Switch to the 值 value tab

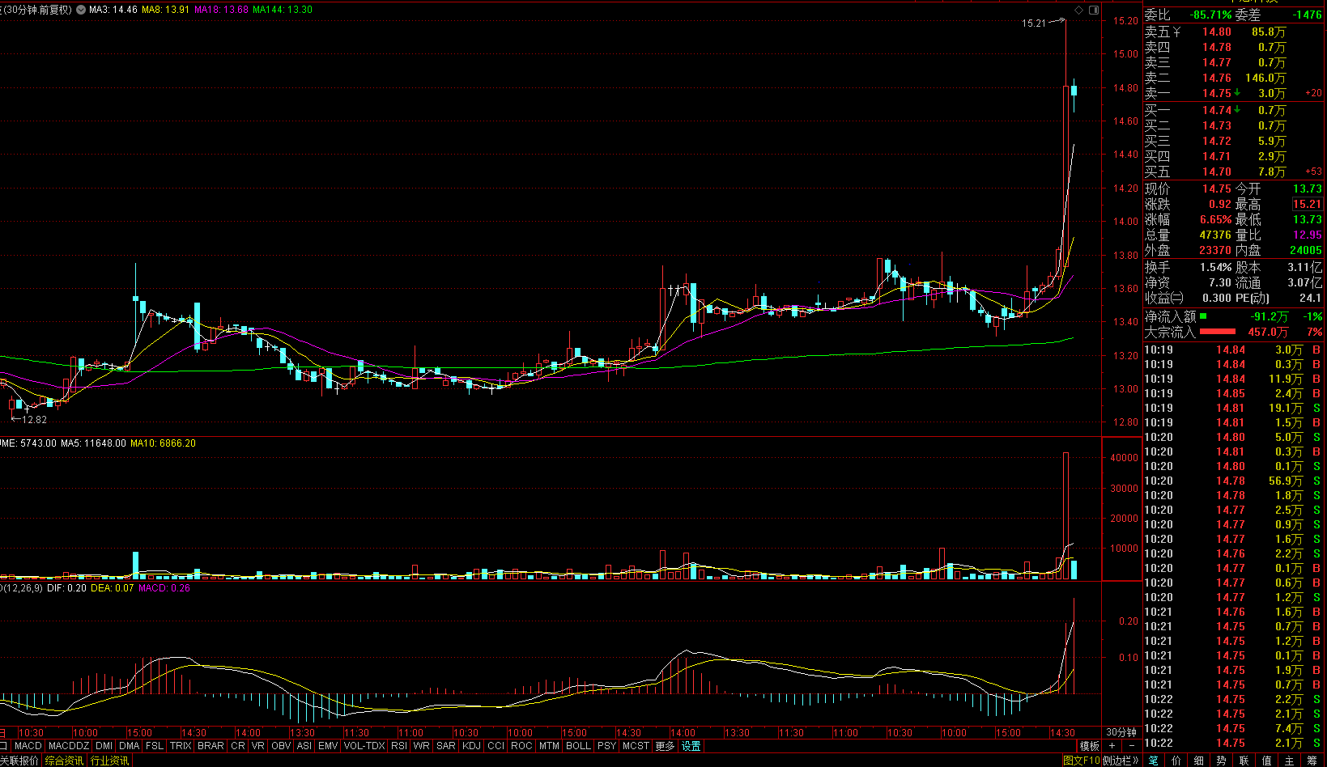click(1267, 761)
